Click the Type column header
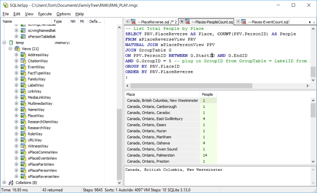 pyautogui.click(x=60, y=21)
